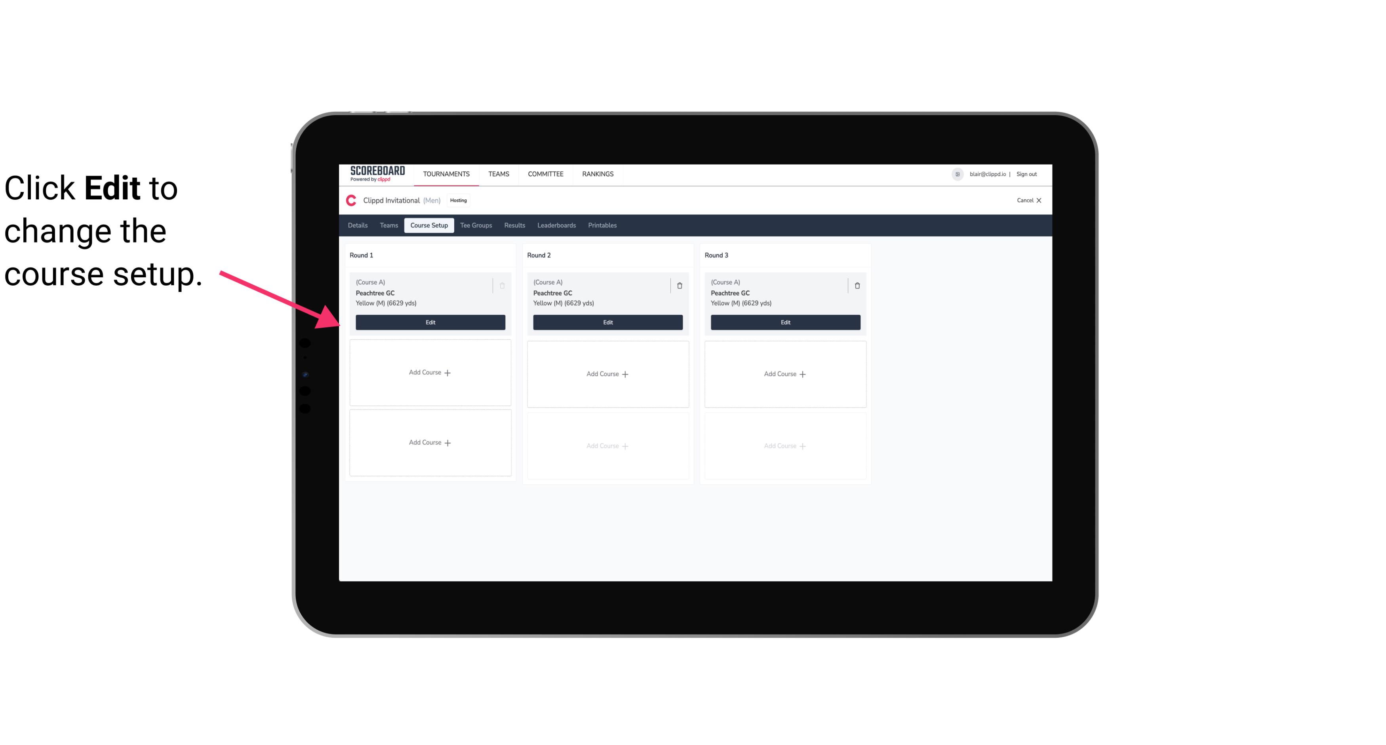Click Add Course for Round 2
The image size is (1386, 745).
[x=607, y=373]
